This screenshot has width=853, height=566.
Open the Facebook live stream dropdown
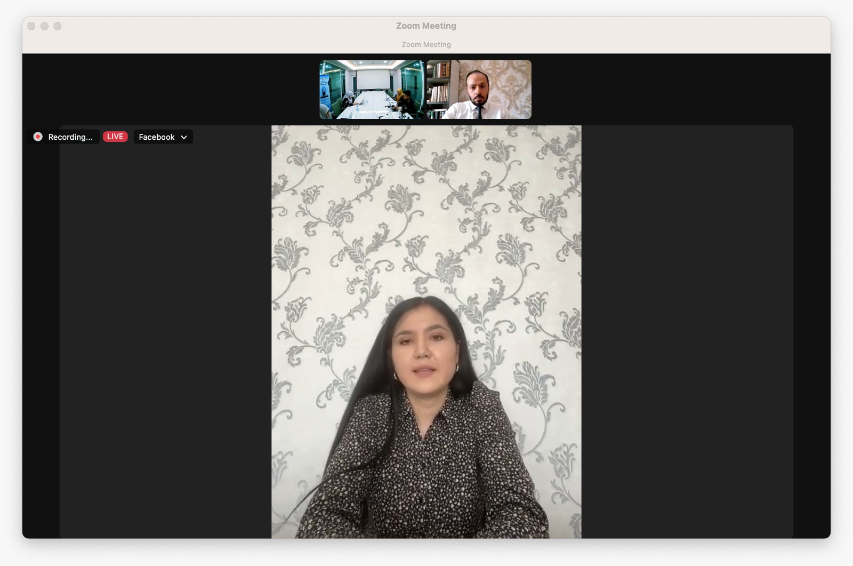click(163, 137)
